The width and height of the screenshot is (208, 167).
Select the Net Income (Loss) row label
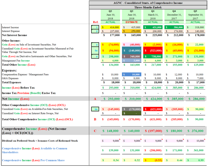[x=16, y=99]
